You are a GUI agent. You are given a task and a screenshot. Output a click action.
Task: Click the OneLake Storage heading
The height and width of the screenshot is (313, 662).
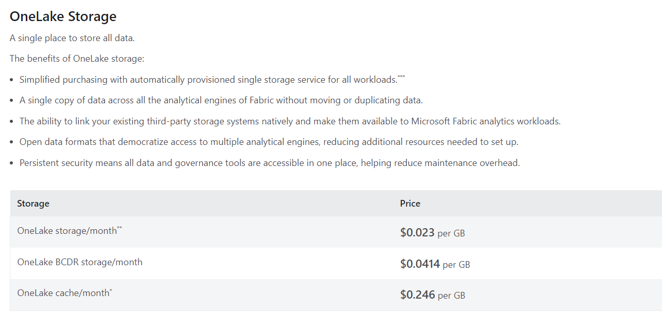pos(63,16)
